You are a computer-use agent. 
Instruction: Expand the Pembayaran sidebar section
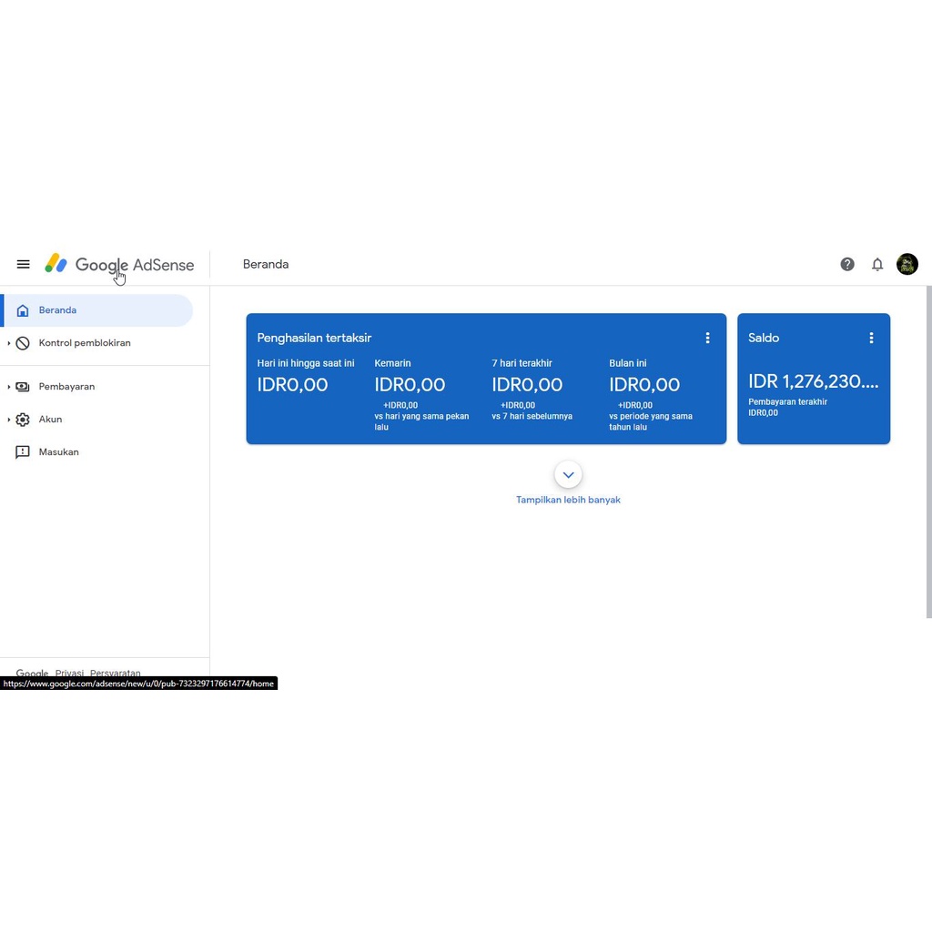point(7,386)
